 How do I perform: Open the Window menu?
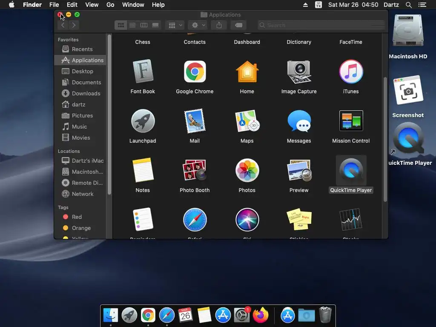pyautogui.click(x=133, y=5)
